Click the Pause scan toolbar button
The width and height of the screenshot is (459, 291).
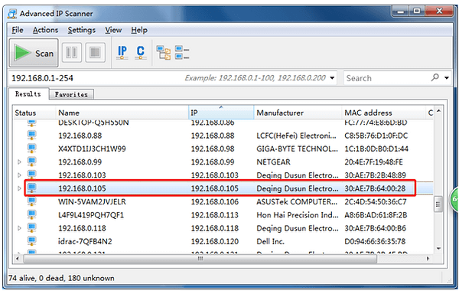72,53
